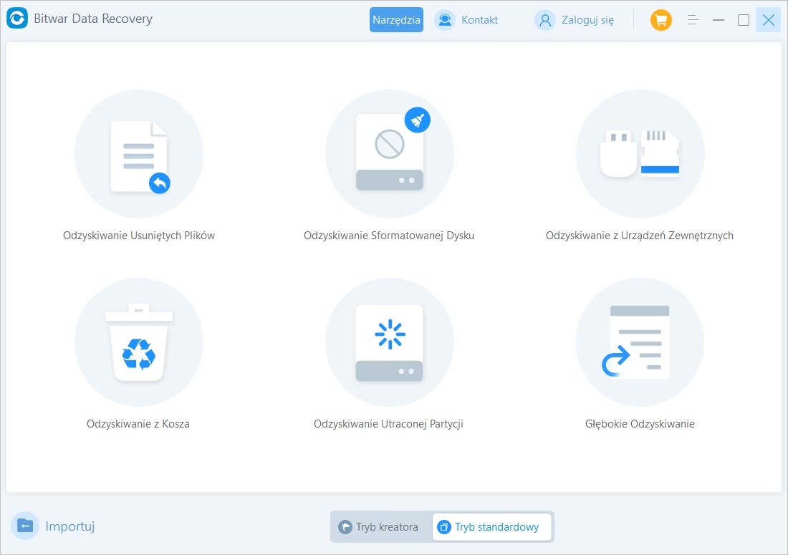Switch to Tryb standardowy mode
Screen dimensions: 788x555
[491, 527]
